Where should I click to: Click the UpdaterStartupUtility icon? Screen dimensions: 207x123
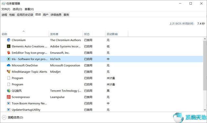(9, 109)
